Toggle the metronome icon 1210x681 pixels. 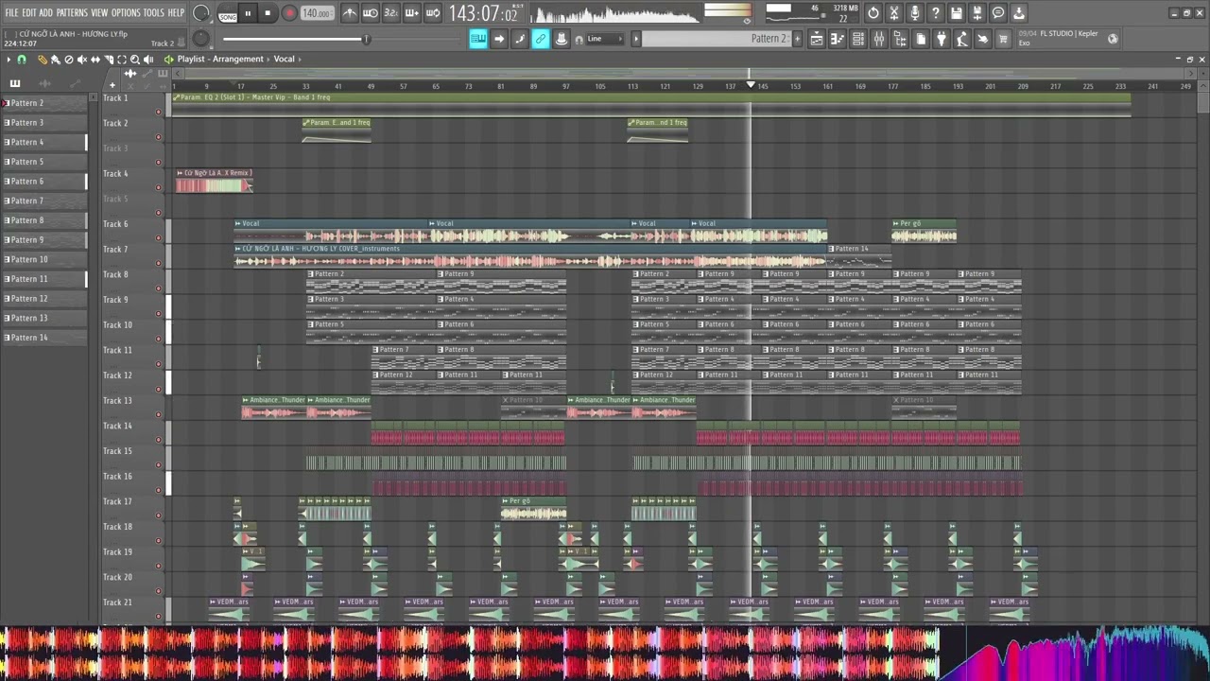point(350,13)
